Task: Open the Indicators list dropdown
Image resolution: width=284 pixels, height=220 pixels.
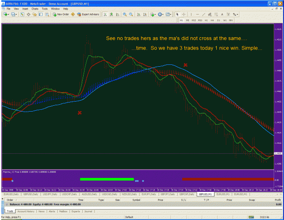Action: coord(153,15)
